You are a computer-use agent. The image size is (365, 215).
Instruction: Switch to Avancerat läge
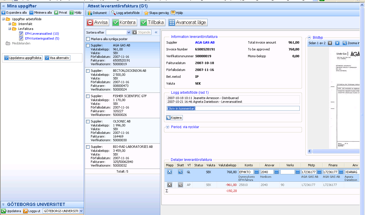click(x=188, y=22)
